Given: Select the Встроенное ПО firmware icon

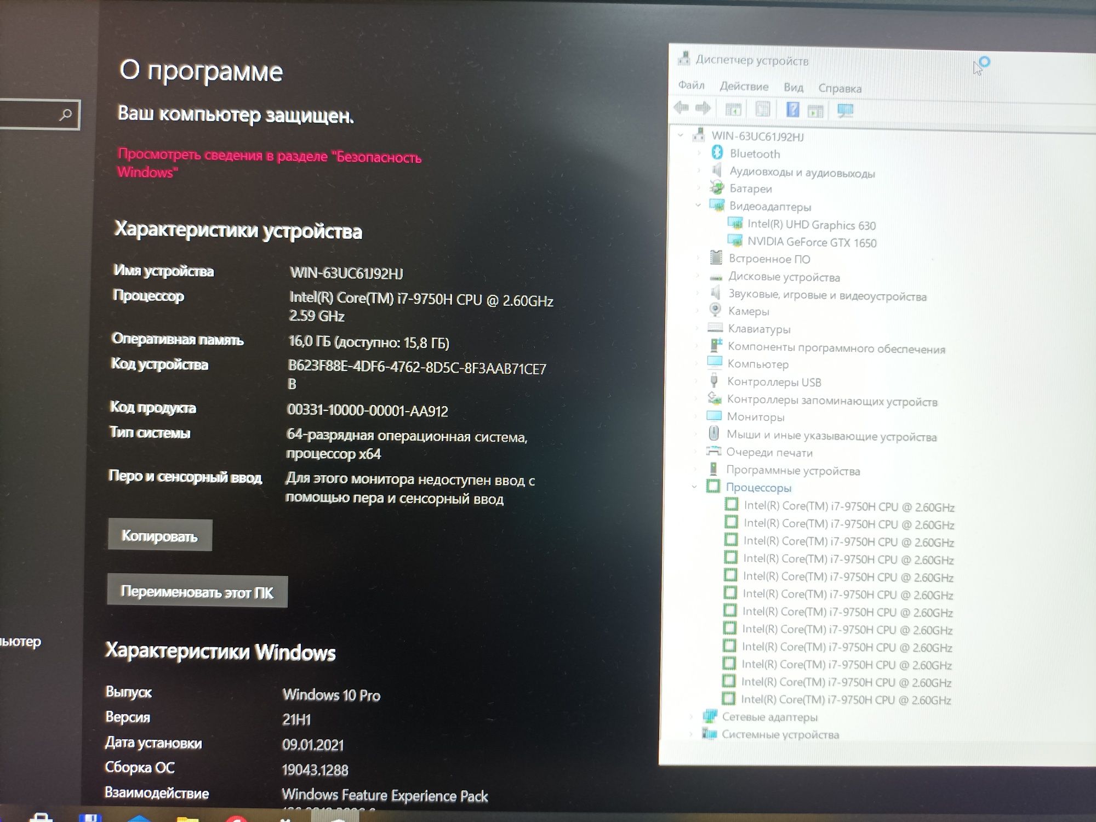Looking at the screenshot, I should point(716,257).
